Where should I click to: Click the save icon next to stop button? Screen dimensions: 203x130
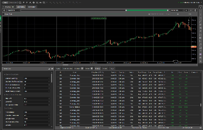coord(195,10)
